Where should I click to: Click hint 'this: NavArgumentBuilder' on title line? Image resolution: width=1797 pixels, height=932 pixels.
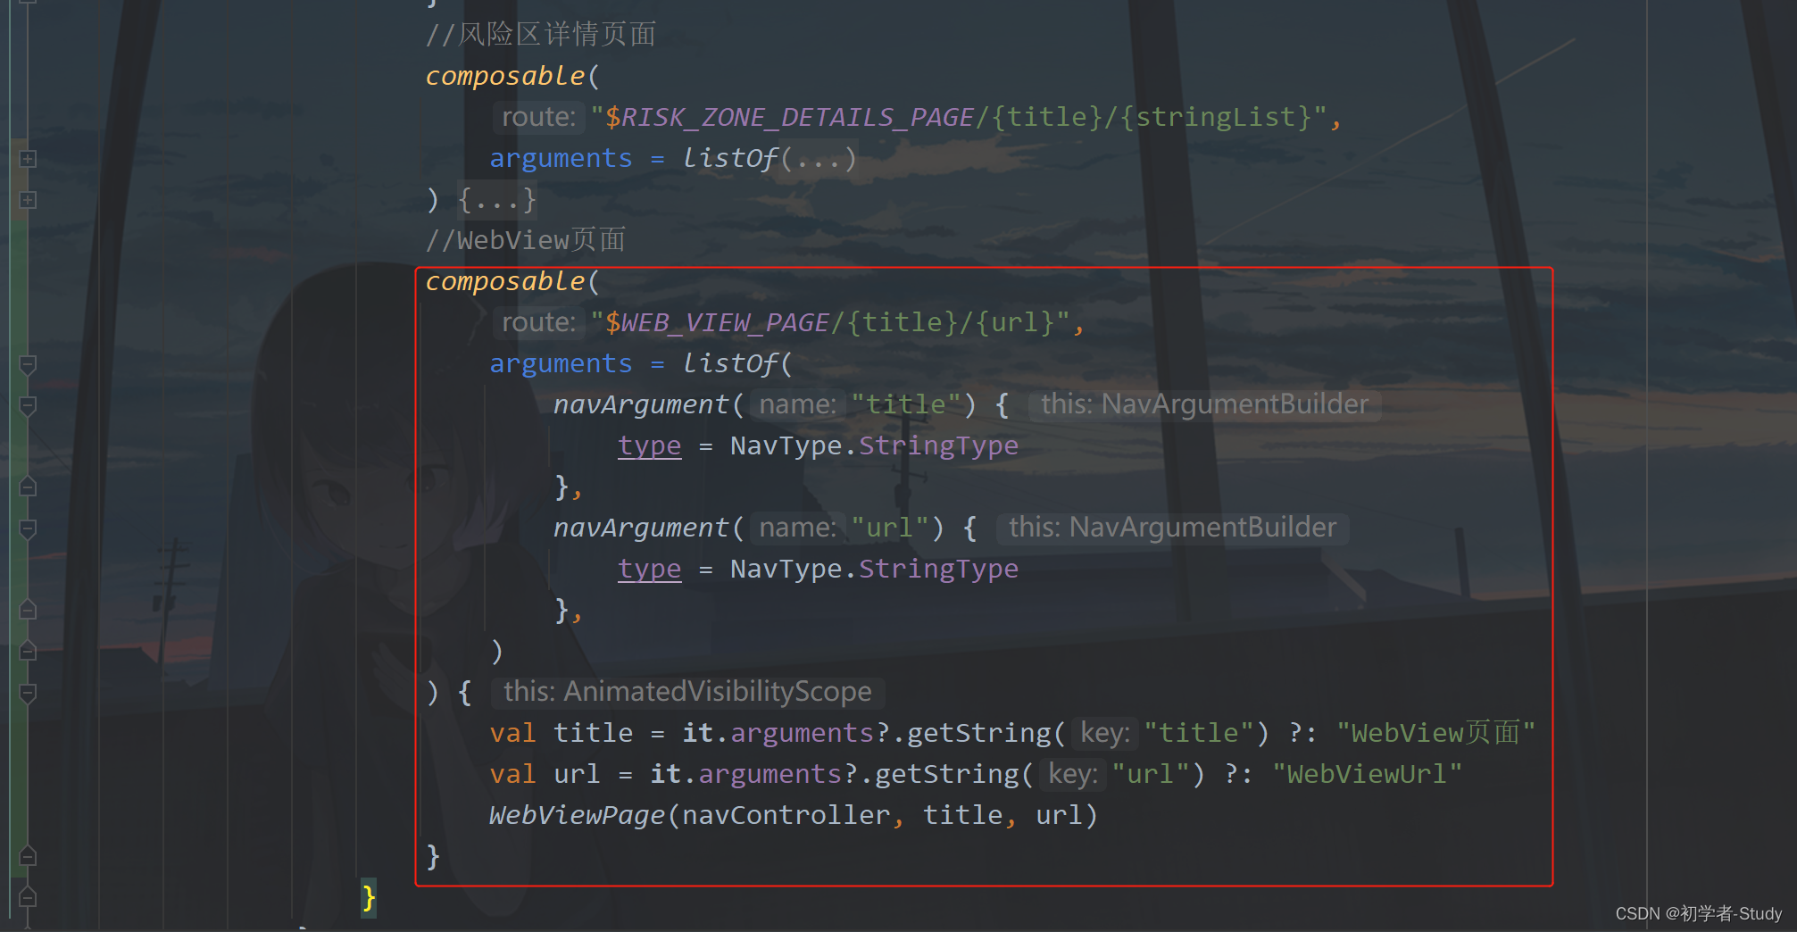(x=1204, y=405)
